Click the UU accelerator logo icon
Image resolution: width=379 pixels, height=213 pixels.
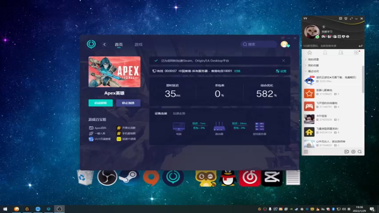[x=91, y=44]
